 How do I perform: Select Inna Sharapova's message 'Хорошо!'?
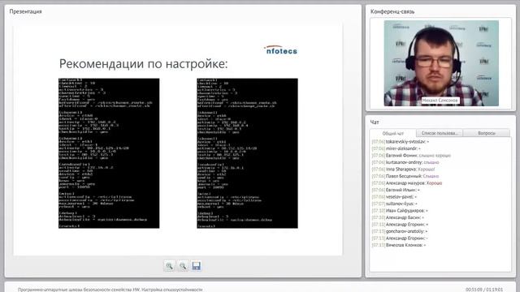pos(403,170)
